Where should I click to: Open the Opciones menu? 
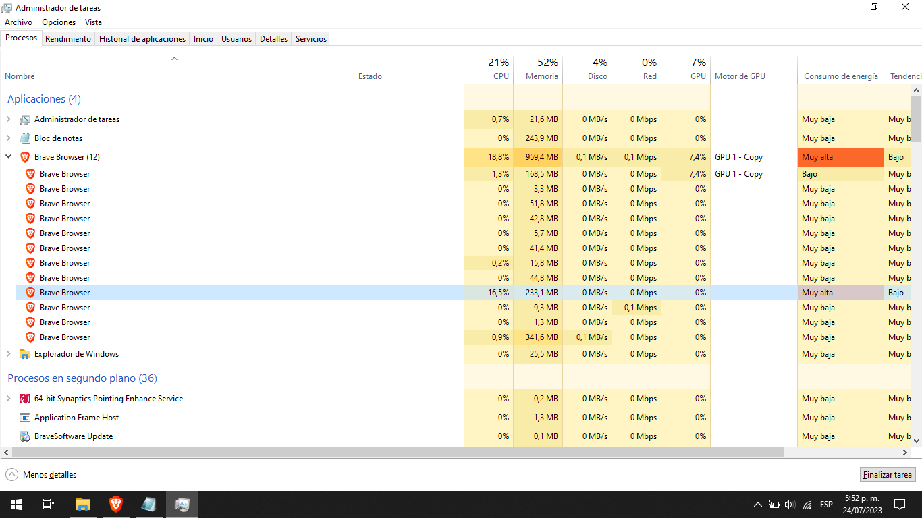click(59, 22)
